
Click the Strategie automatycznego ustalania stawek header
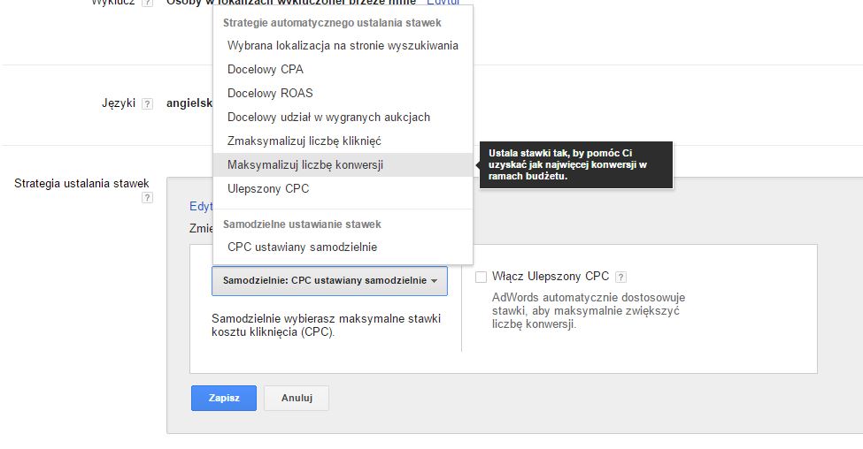(332, 23)
